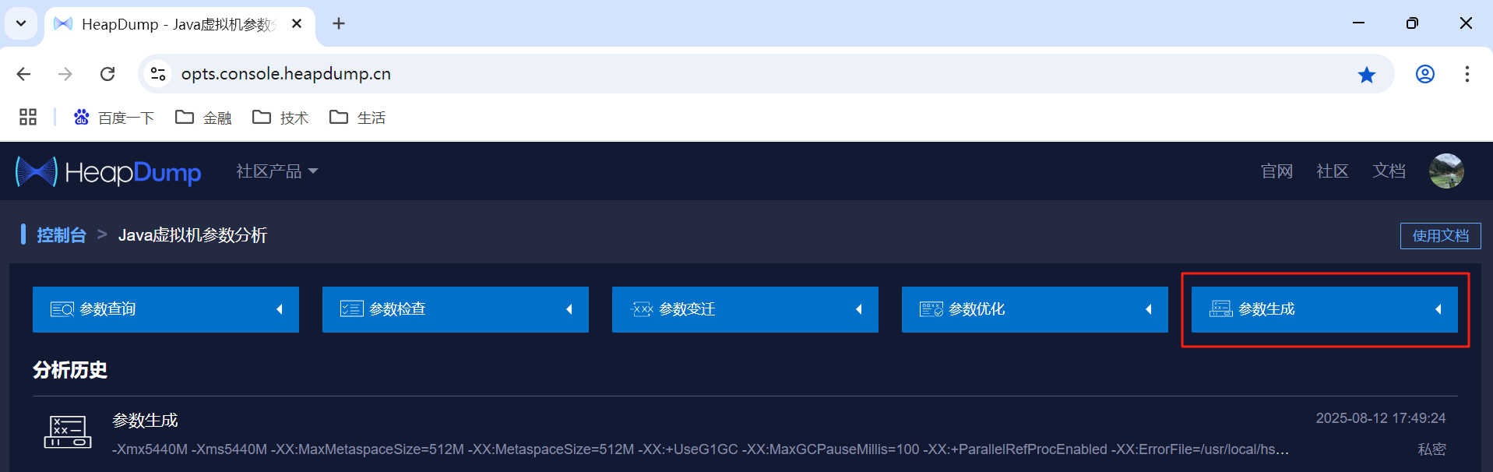Click the -Xmx5440M parameter string text
The height and width of the screenshot is (472, 1493).
click(701, 449)
